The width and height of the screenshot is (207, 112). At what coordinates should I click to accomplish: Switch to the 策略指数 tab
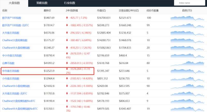[42, 3]
